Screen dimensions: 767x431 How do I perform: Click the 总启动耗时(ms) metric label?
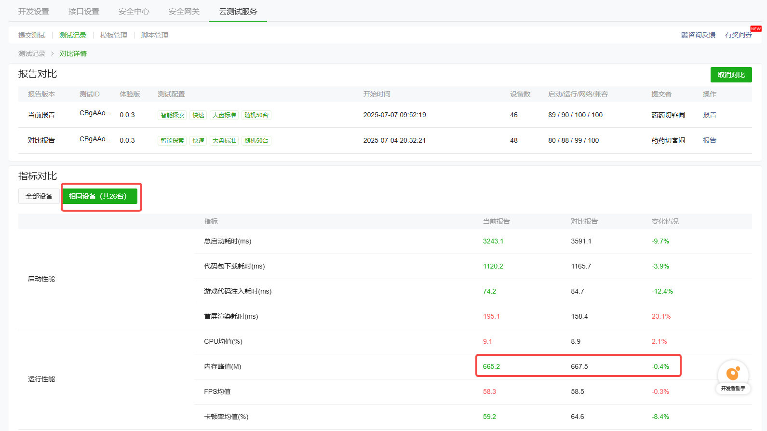point(228,241)
